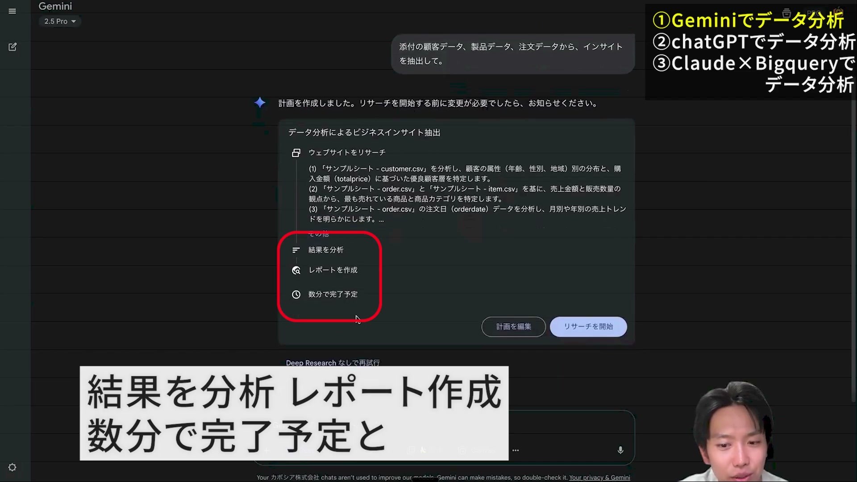Select plan step (1) customer.csv text

465,174
